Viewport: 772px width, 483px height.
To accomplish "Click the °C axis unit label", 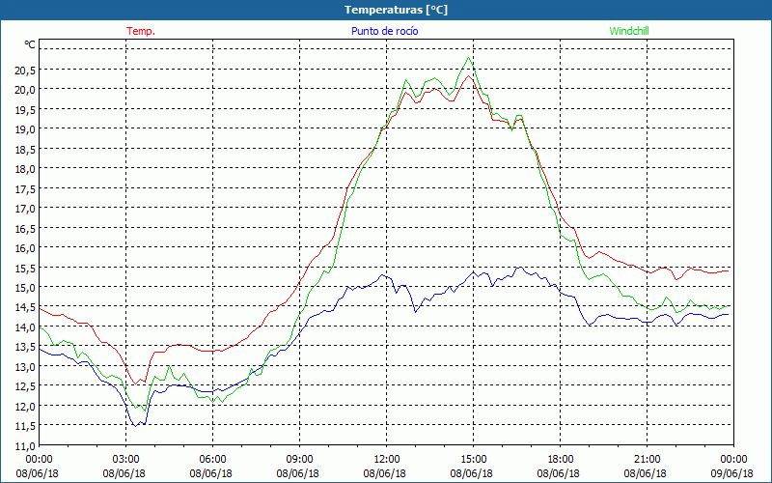I will 30,44.
